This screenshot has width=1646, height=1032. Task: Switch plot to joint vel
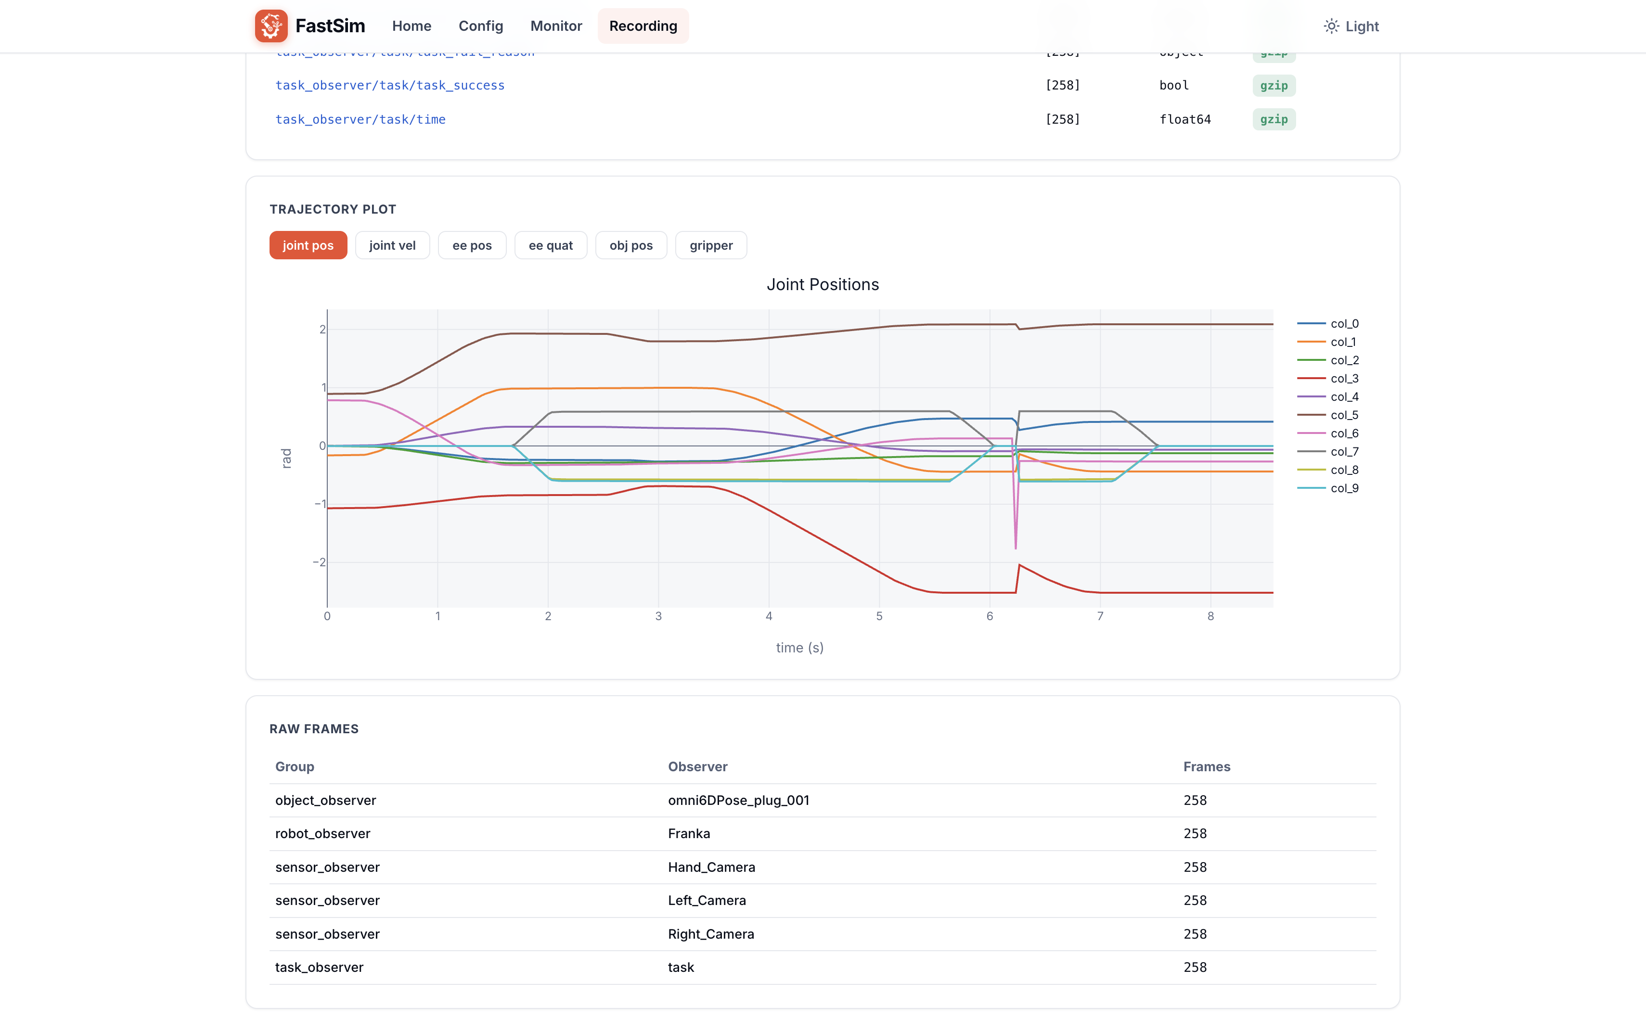pos(393,245)
